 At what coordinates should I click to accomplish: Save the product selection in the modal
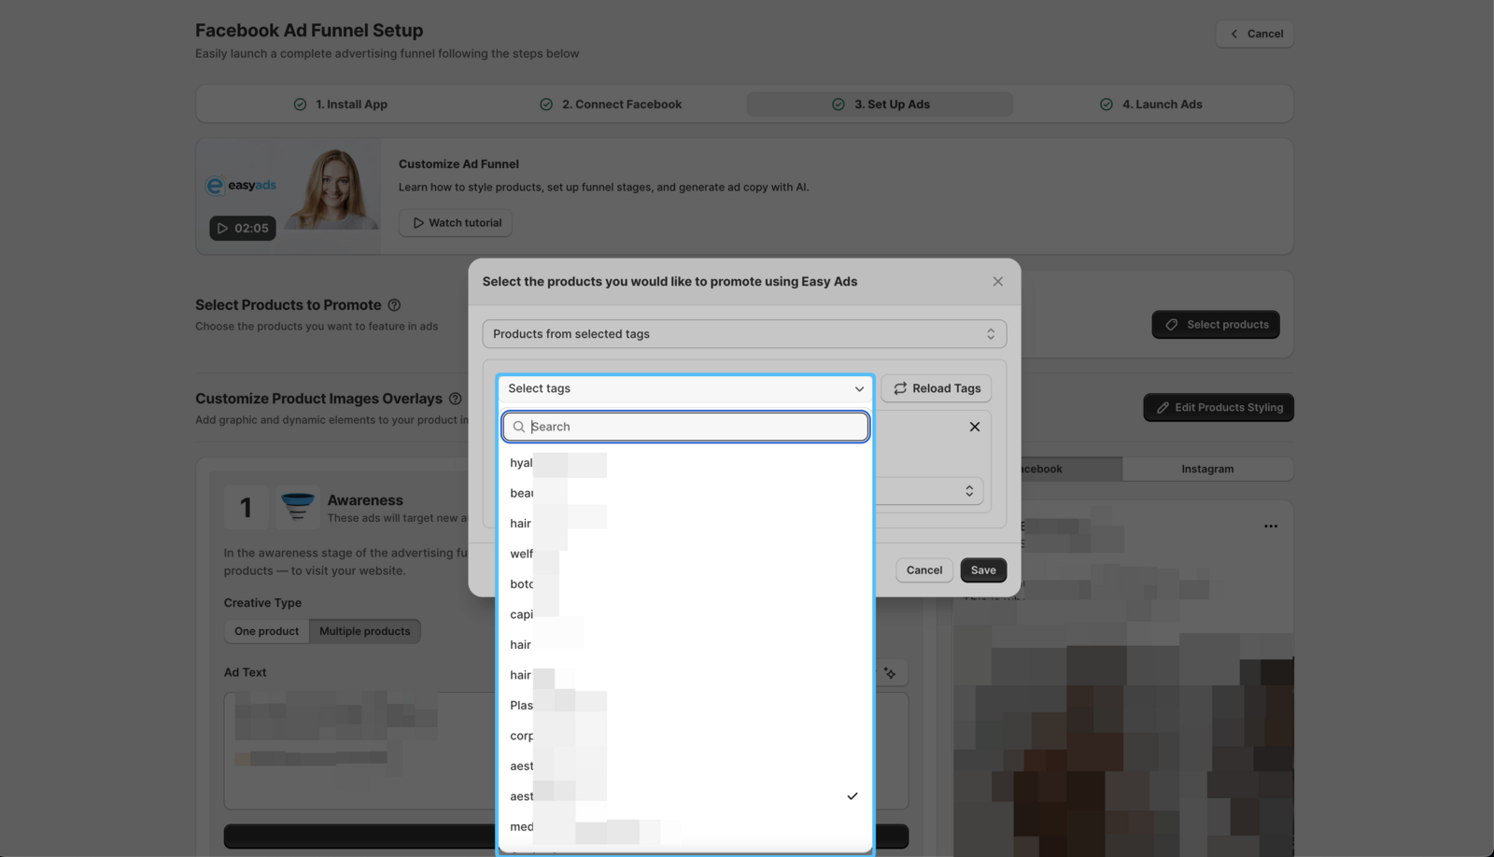pos(982,569)
